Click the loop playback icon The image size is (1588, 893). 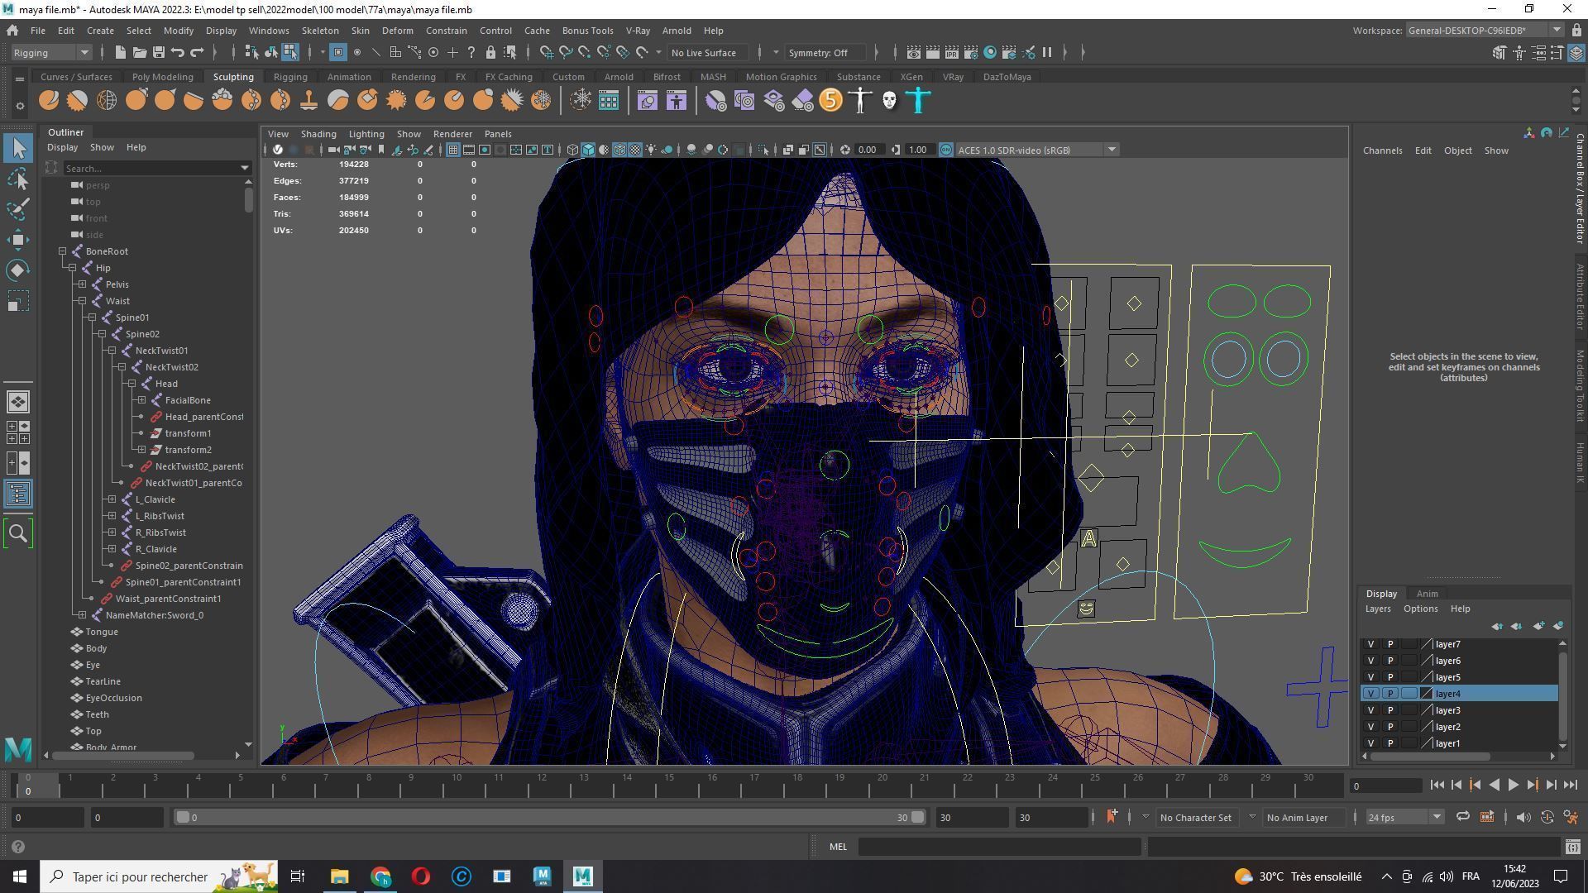coord(1462,817)
